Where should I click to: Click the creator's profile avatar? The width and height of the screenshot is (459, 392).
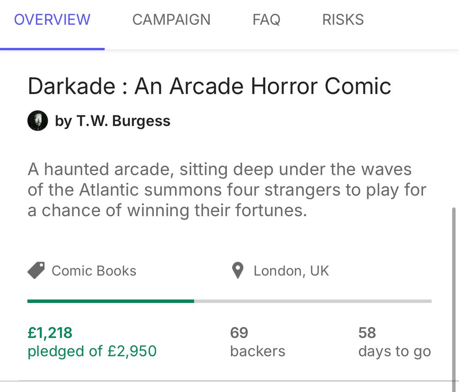click(38, 121)
